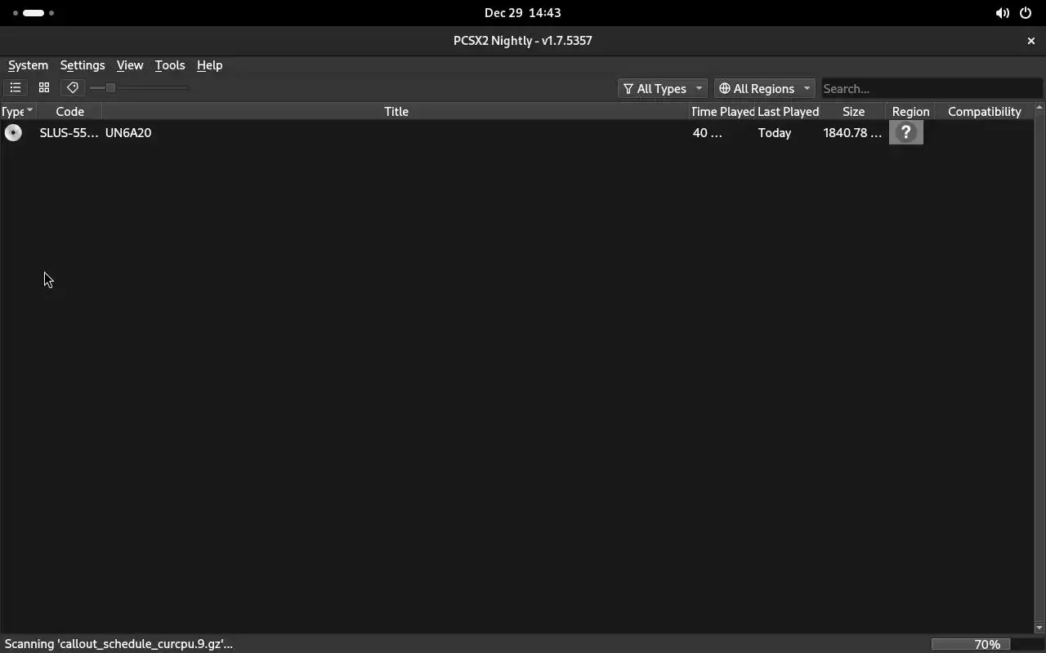Sort by Time Played column header

(722, 111)
